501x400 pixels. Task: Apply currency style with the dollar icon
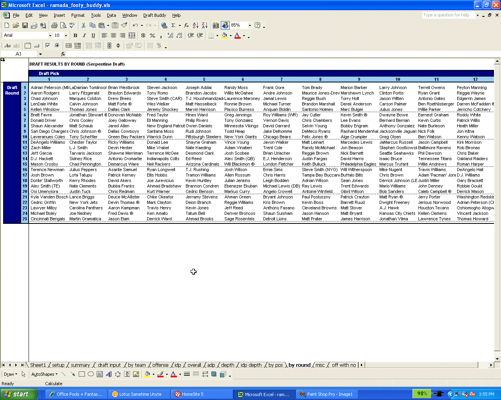pyautogui.click(x=143, y=36)
